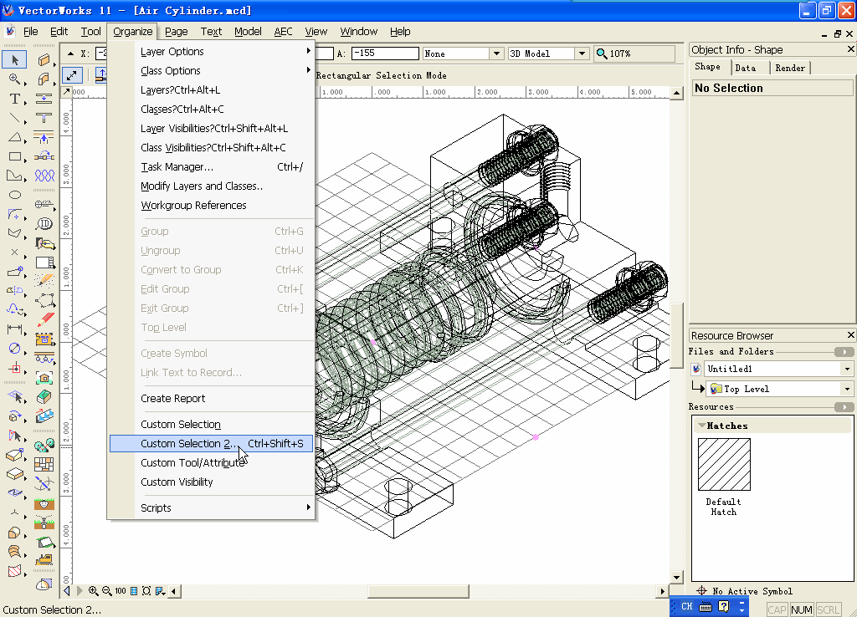
Task: Select the Arc tool
Action: tap(15, 137)
